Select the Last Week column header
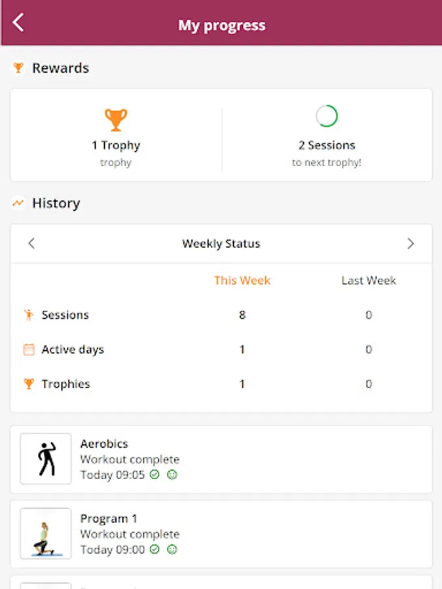This screenshot has height=589, width=442. click(x=369, y=280)
